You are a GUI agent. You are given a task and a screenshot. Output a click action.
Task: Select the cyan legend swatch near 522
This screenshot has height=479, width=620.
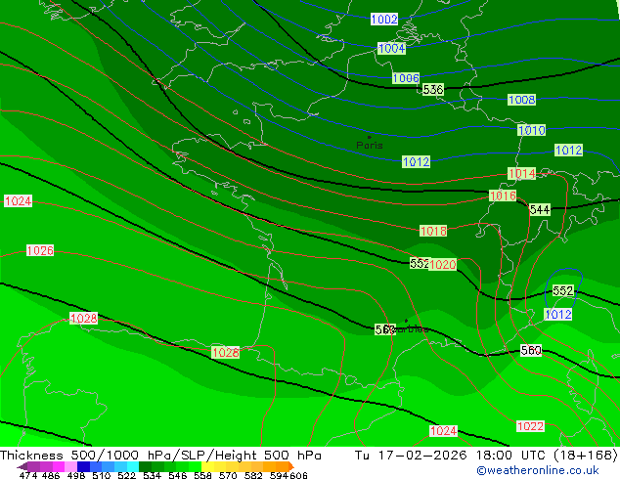(132, 466)
